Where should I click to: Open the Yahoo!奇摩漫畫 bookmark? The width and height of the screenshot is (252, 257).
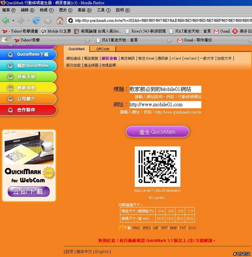click(x=20, y=31)
